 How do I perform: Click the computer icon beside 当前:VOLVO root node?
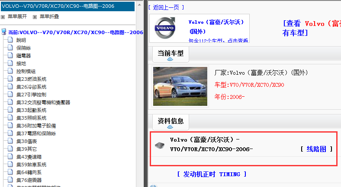[4, 32]
